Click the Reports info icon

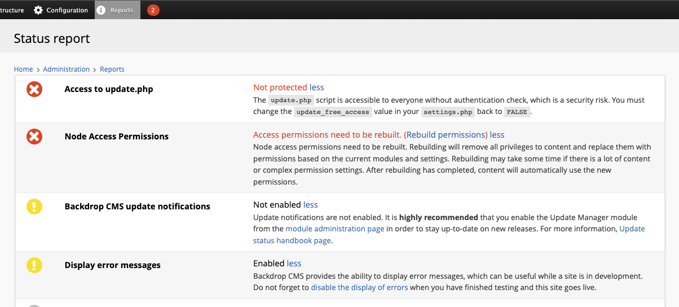pos(102,10)
